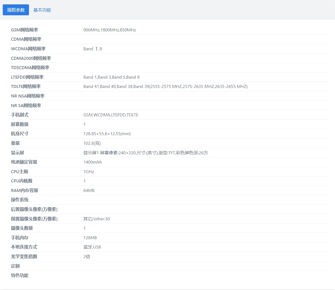The width and height of the screenshot is (335, 290).
Task: Click the value 2倍
Action: click(87, 256)
